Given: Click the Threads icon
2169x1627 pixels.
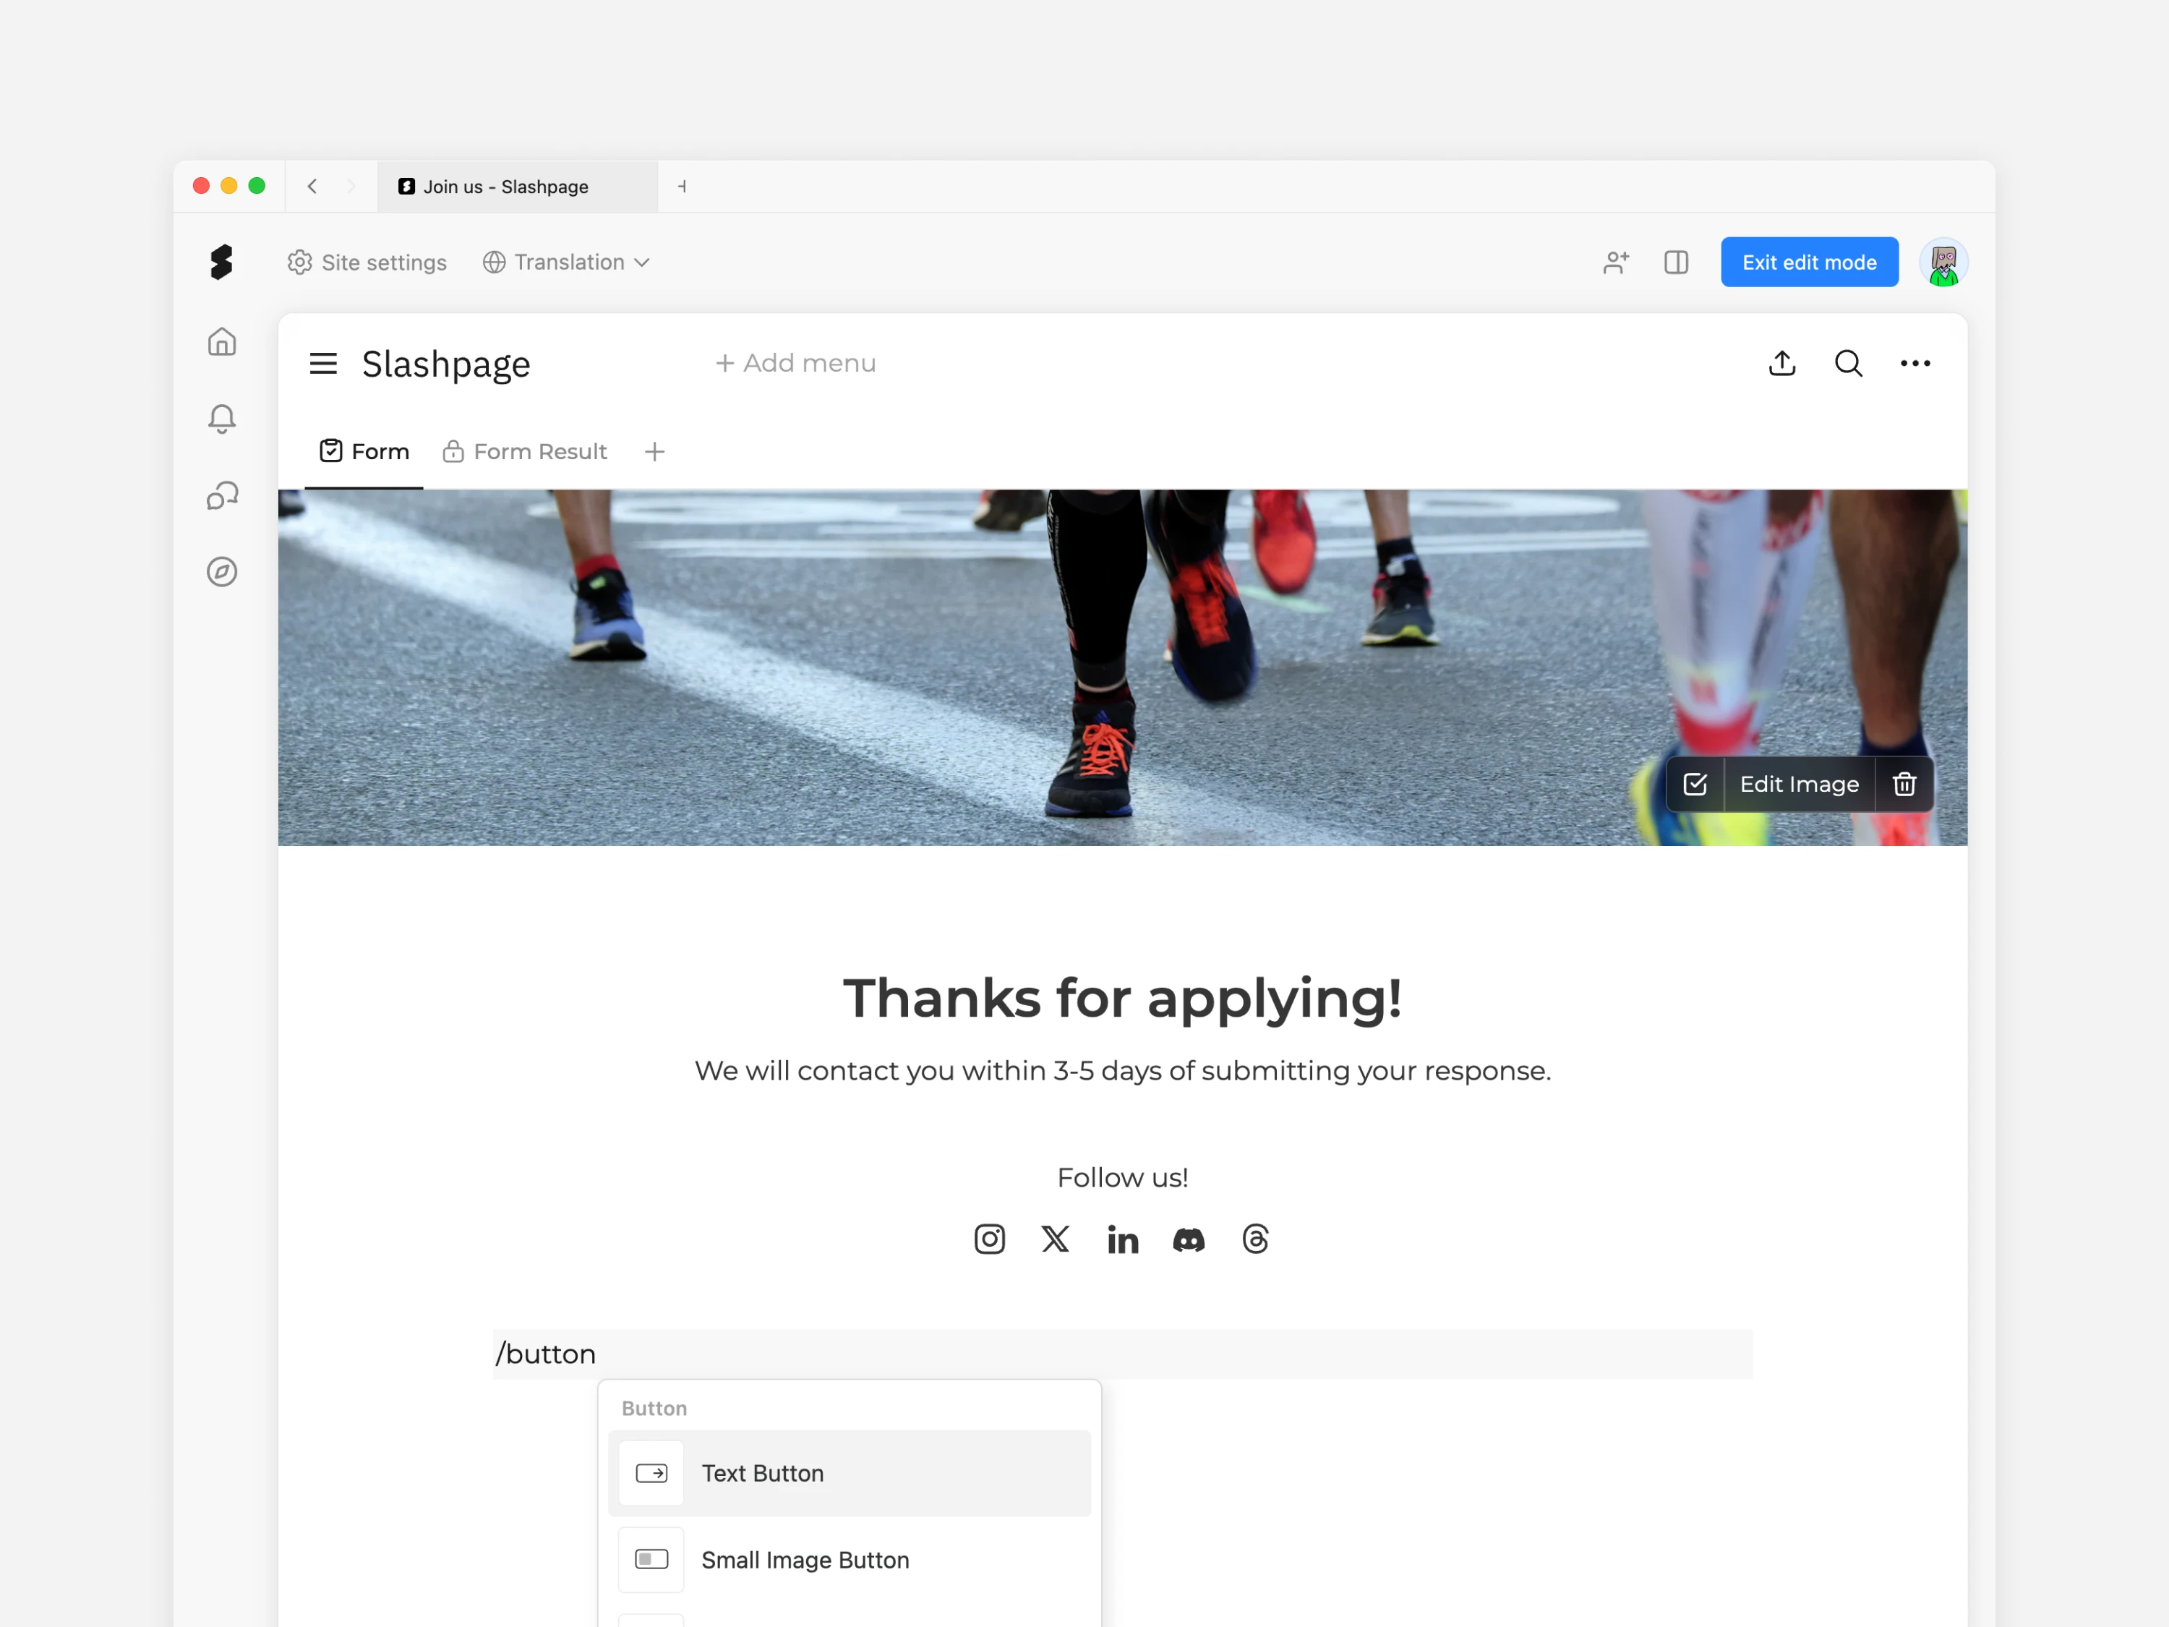Looking at the screenshot, I should pos(1255,1239).
